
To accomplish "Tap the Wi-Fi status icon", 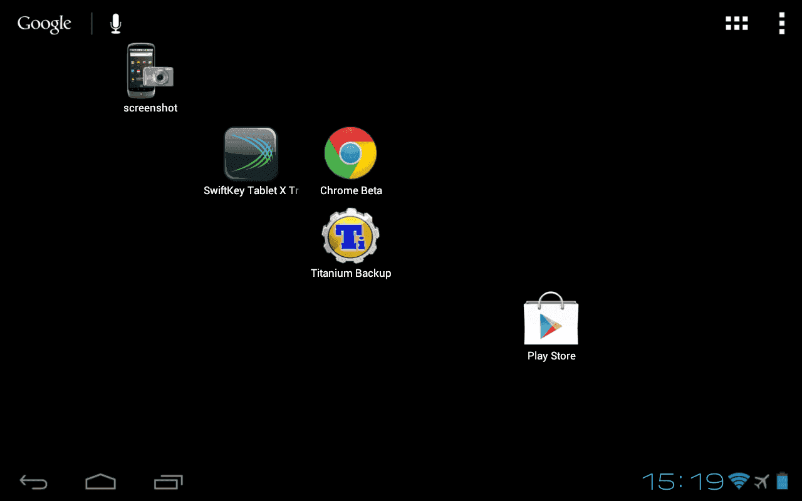I will click(x=739, y=481).
